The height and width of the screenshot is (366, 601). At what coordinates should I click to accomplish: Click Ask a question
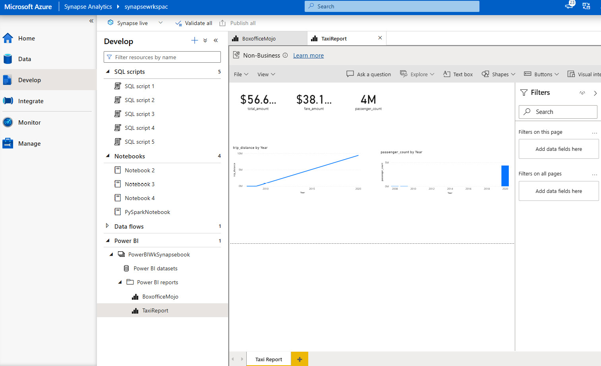click(369, 74)
